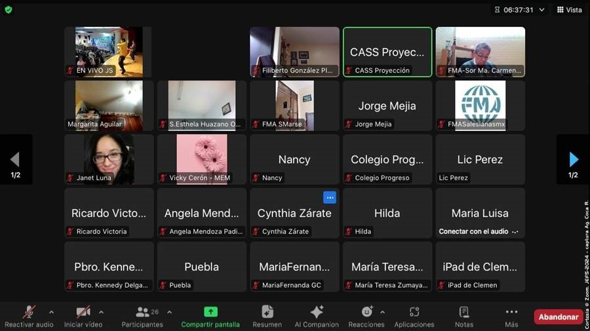Expand caret next to Participantes
Screen dimensions: 590x331
click(x=169, y=312)
